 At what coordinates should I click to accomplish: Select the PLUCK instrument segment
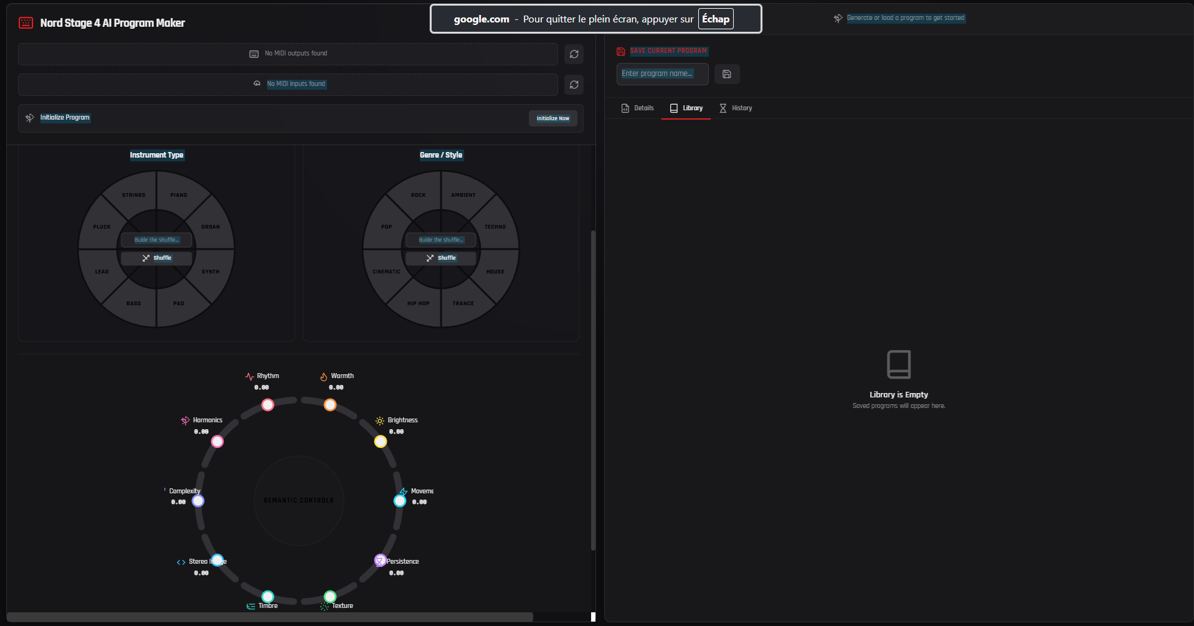point(102,227)
